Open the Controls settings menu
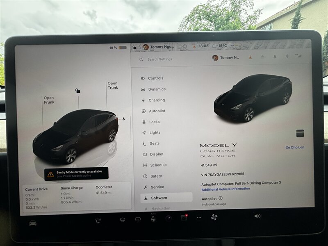The width and height of the screenshot is (328, 246). click(155, 78)
